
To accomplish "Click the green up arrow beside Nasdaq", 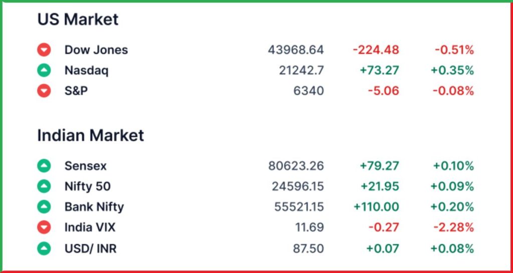I will point(44,70).
